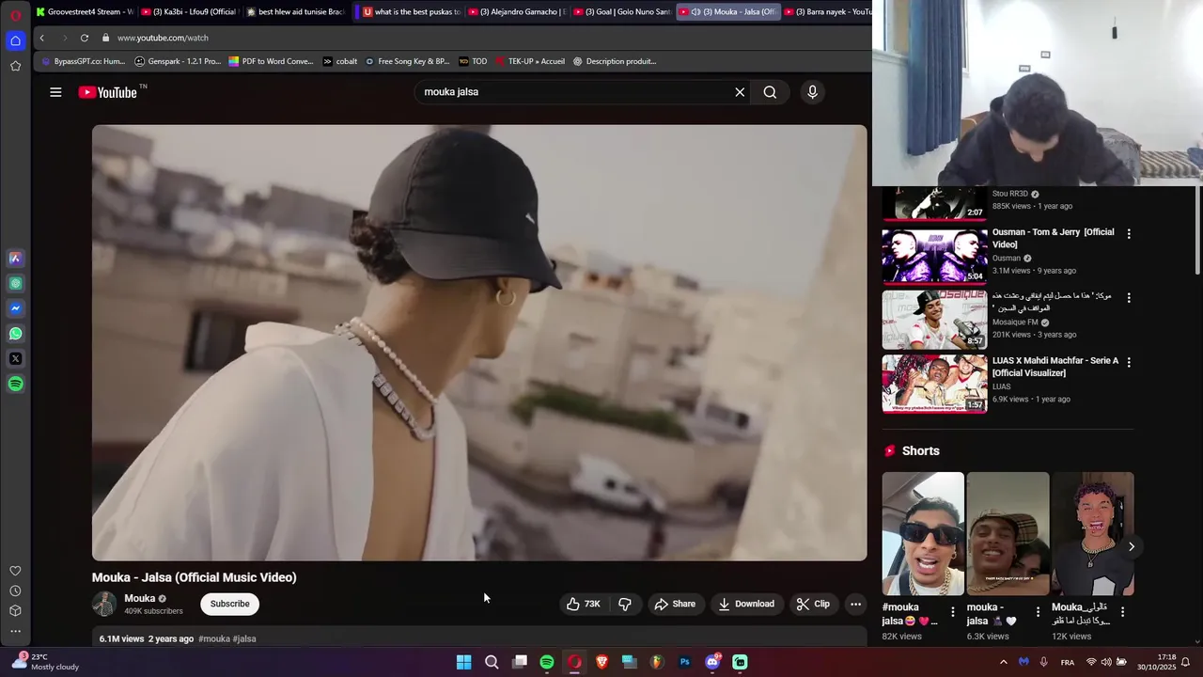Subscribe to the Mouka channel
The width and height of the screenshot is (1203, 677).
[x=229, y=604]
